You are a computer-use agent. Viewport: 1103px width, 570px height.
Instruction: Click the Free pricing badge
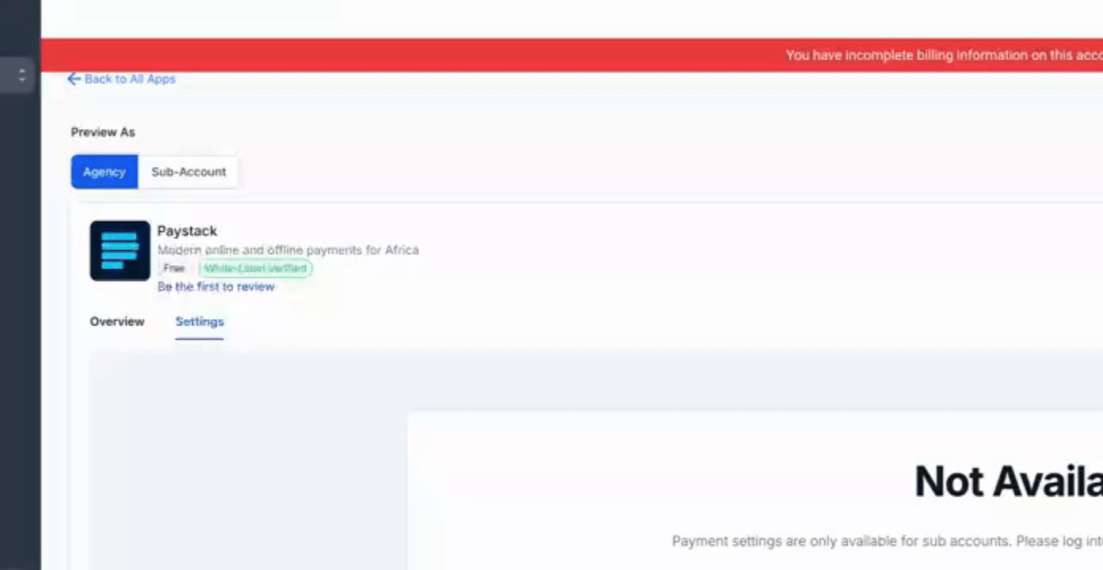pyautogui.click(x=174, y=268)
